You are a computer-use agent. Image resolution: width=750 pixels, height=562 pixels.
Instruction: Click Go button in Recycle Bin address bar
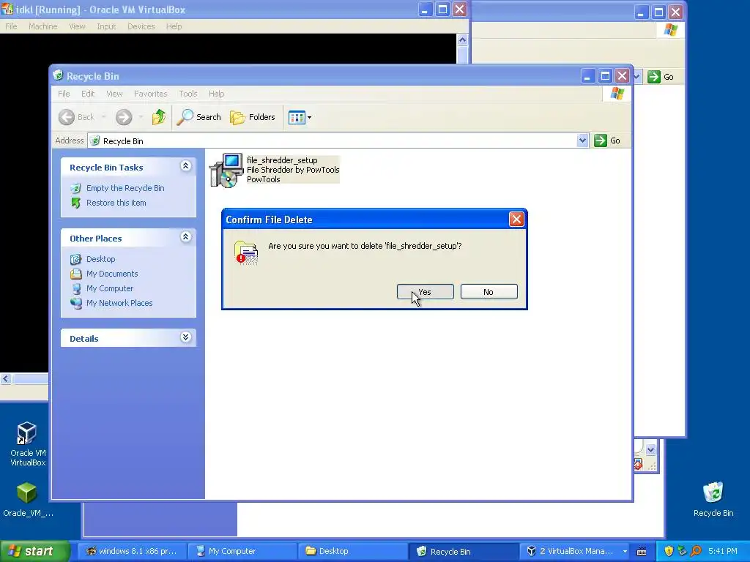point(607,140)
